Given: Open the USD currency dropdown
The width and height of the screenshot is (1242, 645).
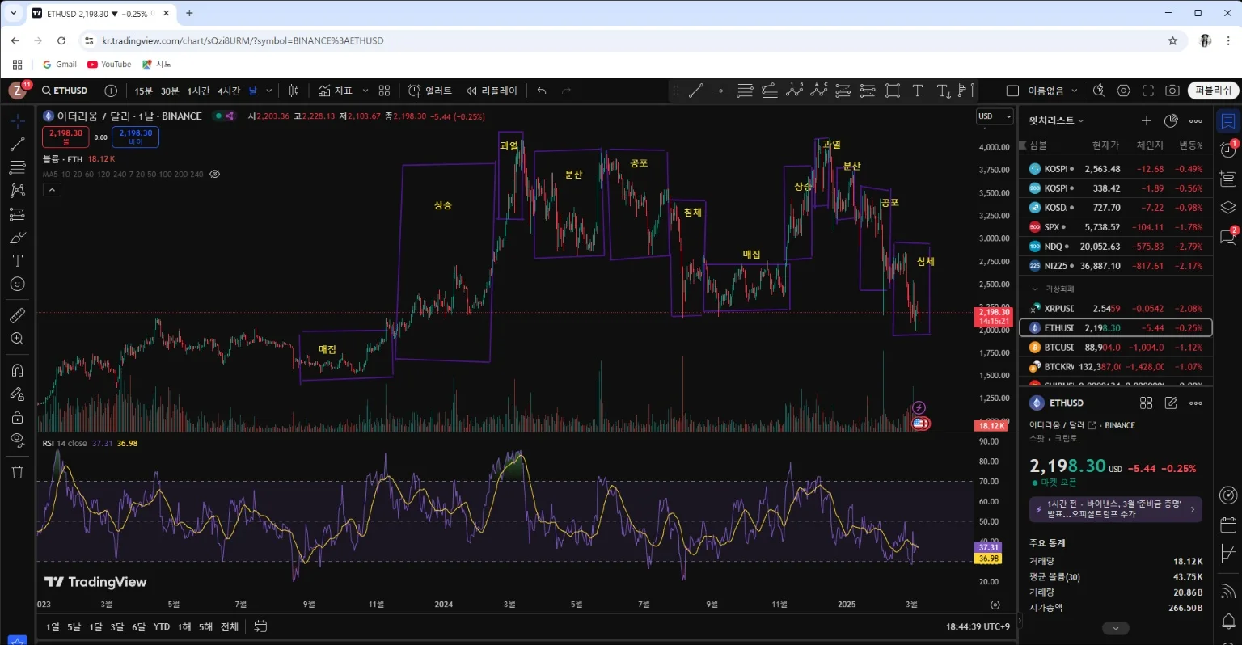Looking at the screenshot, I should (995, 116).
